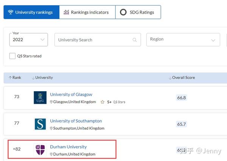227x161 pixels.
Task: Click rank 77 cell
Action: pos(17,123)
